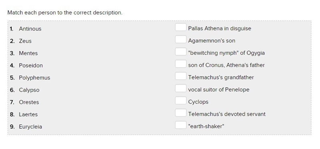Select the box for vocal suitor of Penelope
Viewport: 320px width, 149px height.
tap(181, 88)
